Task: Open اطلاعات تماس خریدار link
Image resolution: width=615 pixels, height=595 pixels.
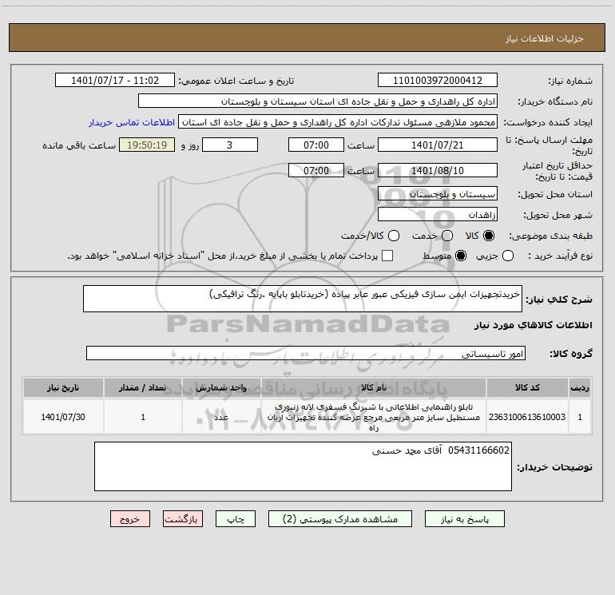Action: [132, 122]
